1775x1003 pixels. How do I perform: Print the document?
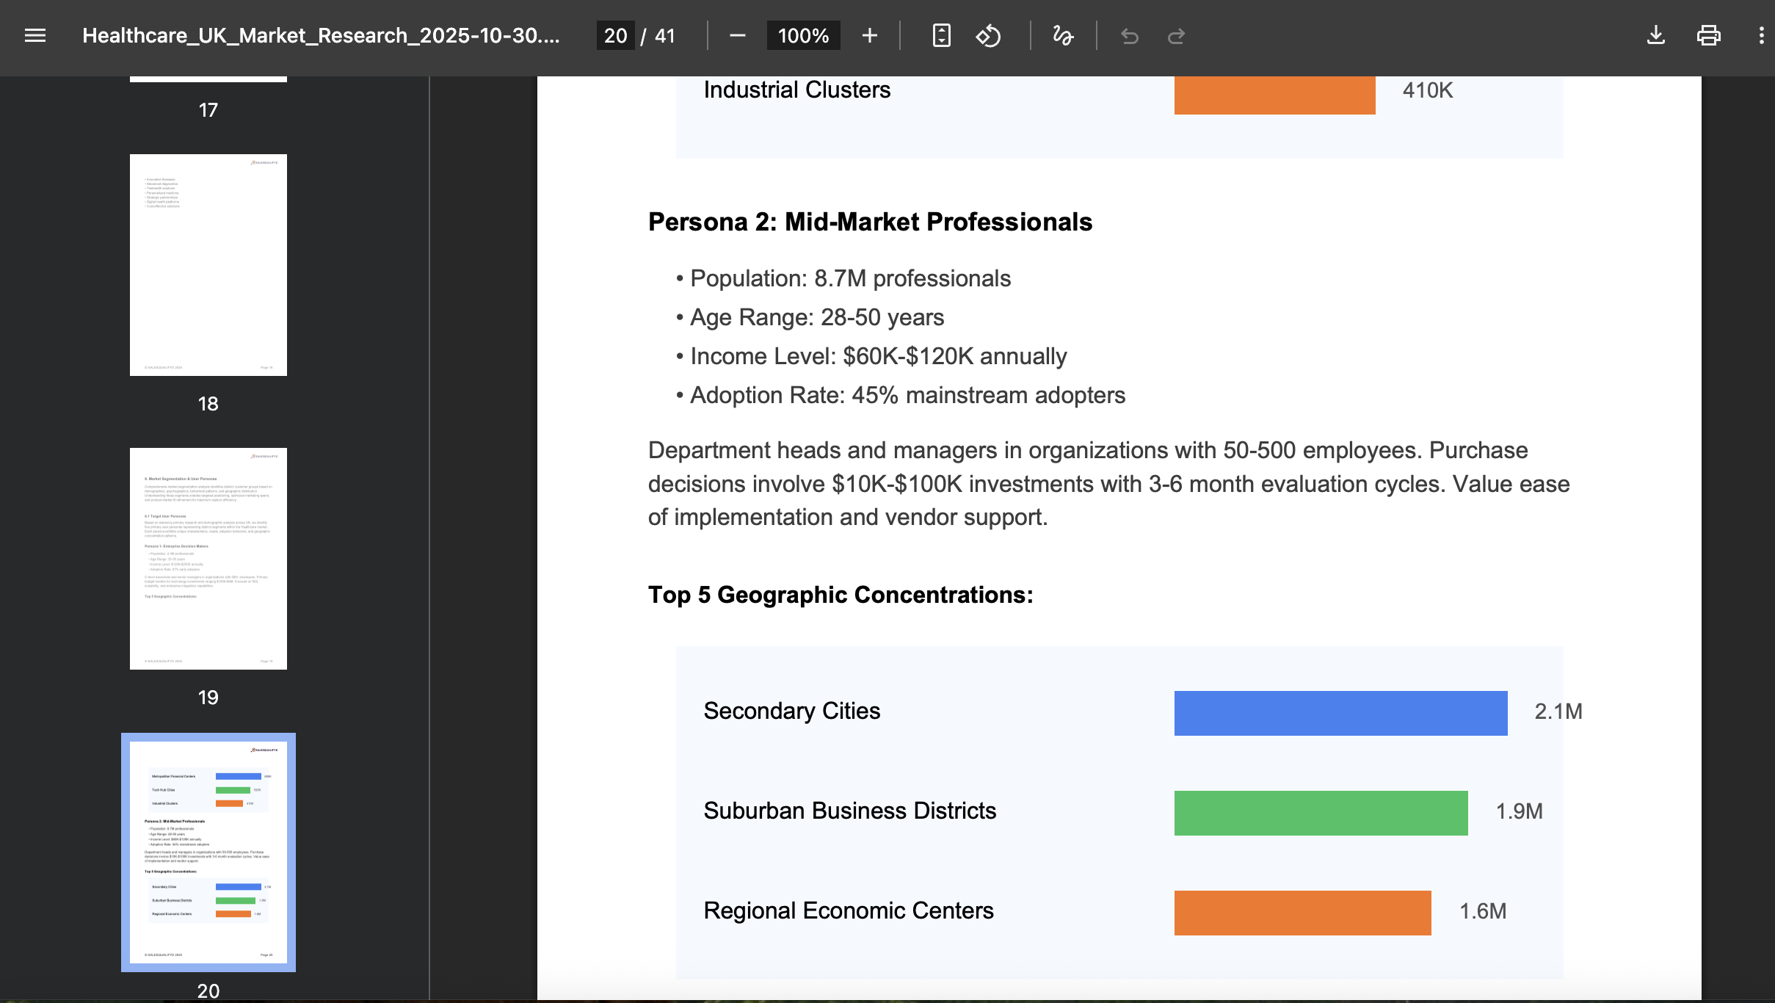click(1708, 35)
